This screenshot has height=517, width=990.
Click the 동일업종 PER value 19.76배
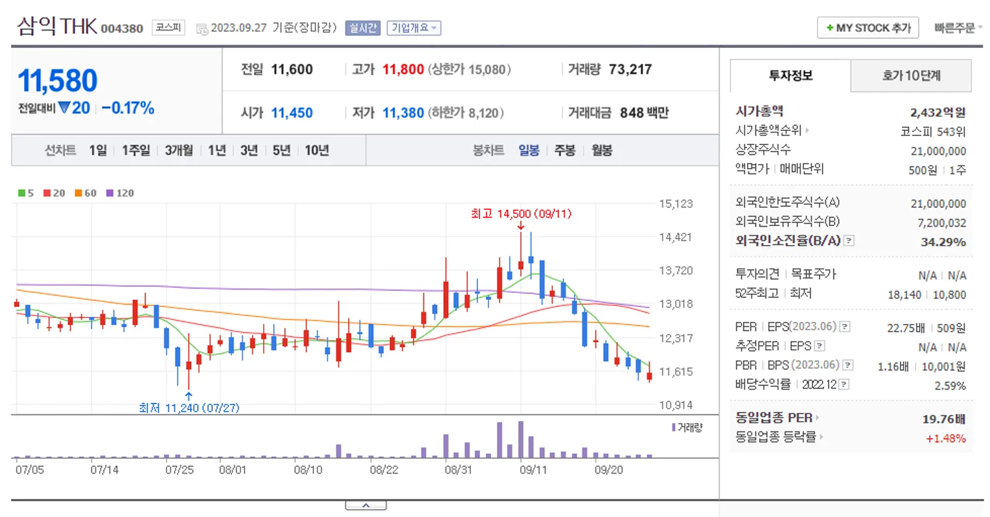[x=944, y=419]
